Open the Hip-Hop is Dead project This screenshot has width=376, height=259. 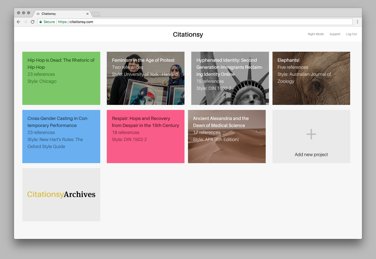pyautogui.click(x=61, y=78)
